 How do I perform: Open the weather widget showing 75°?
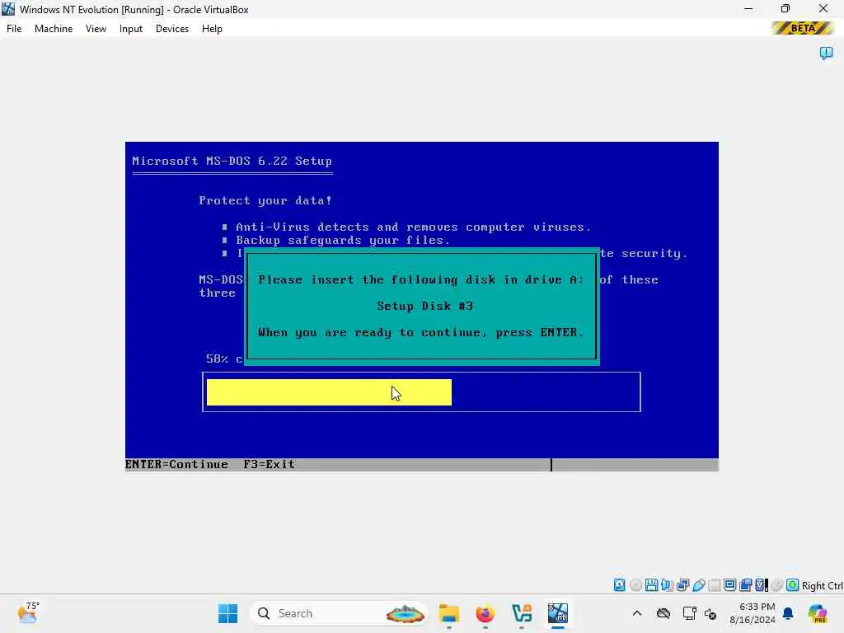pyautogui.click(x=28, y=613)
